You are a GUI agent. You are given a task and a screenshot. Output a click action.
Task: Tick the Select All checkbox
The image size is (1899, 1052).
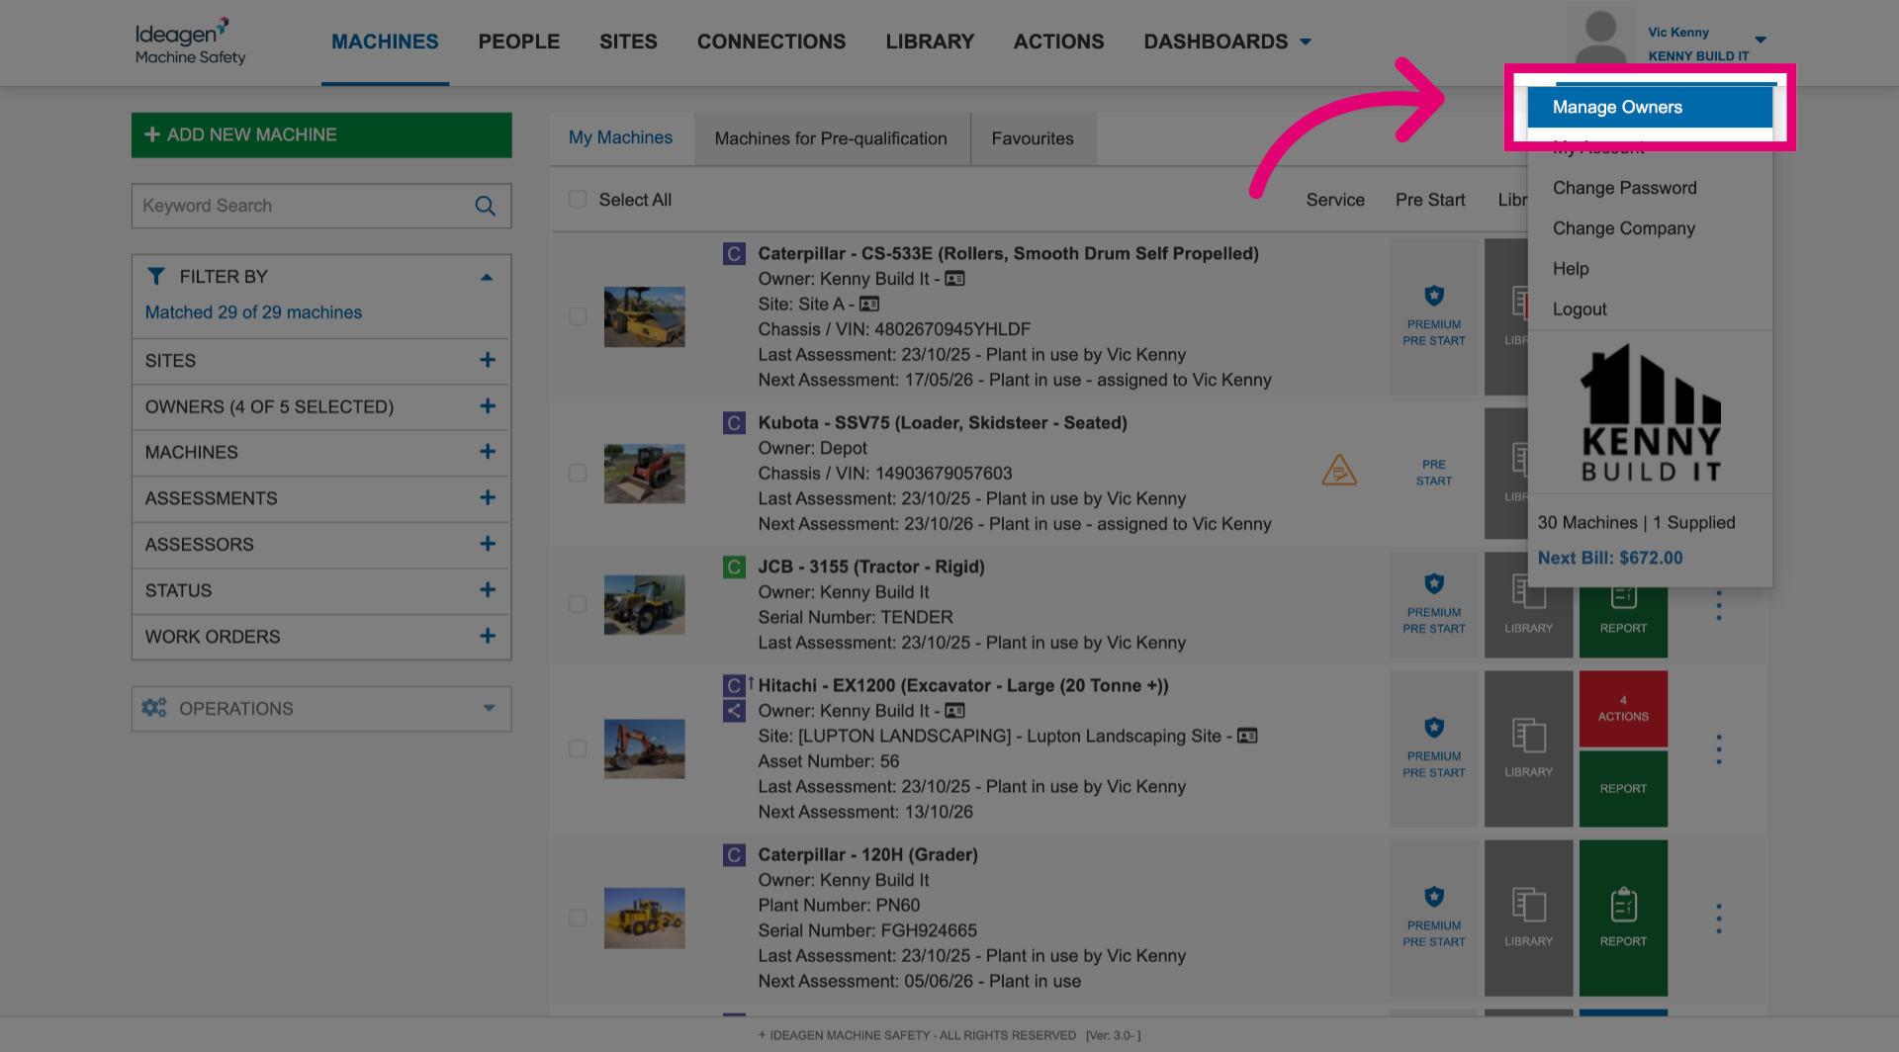coord(578,199)
